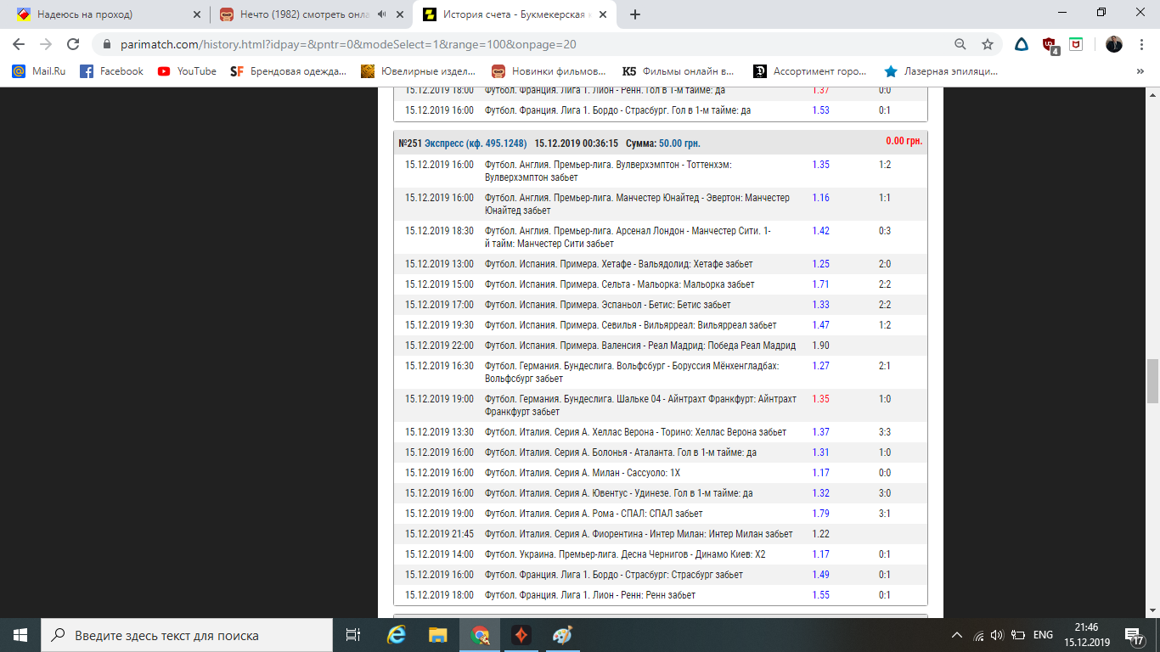Open the user profile avatar

[x=1114, y=44]
